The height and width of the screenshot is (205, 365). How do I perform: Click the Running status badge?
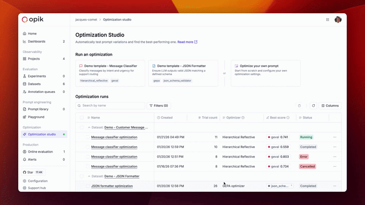coord(306,137)
